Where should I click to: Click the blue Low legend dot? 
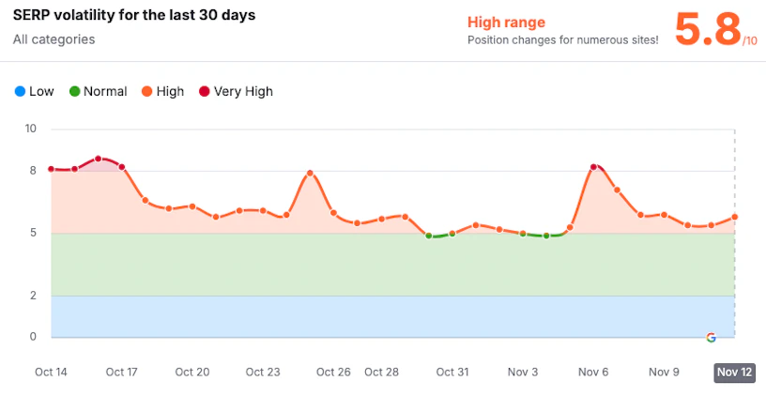tap(20, 91)
